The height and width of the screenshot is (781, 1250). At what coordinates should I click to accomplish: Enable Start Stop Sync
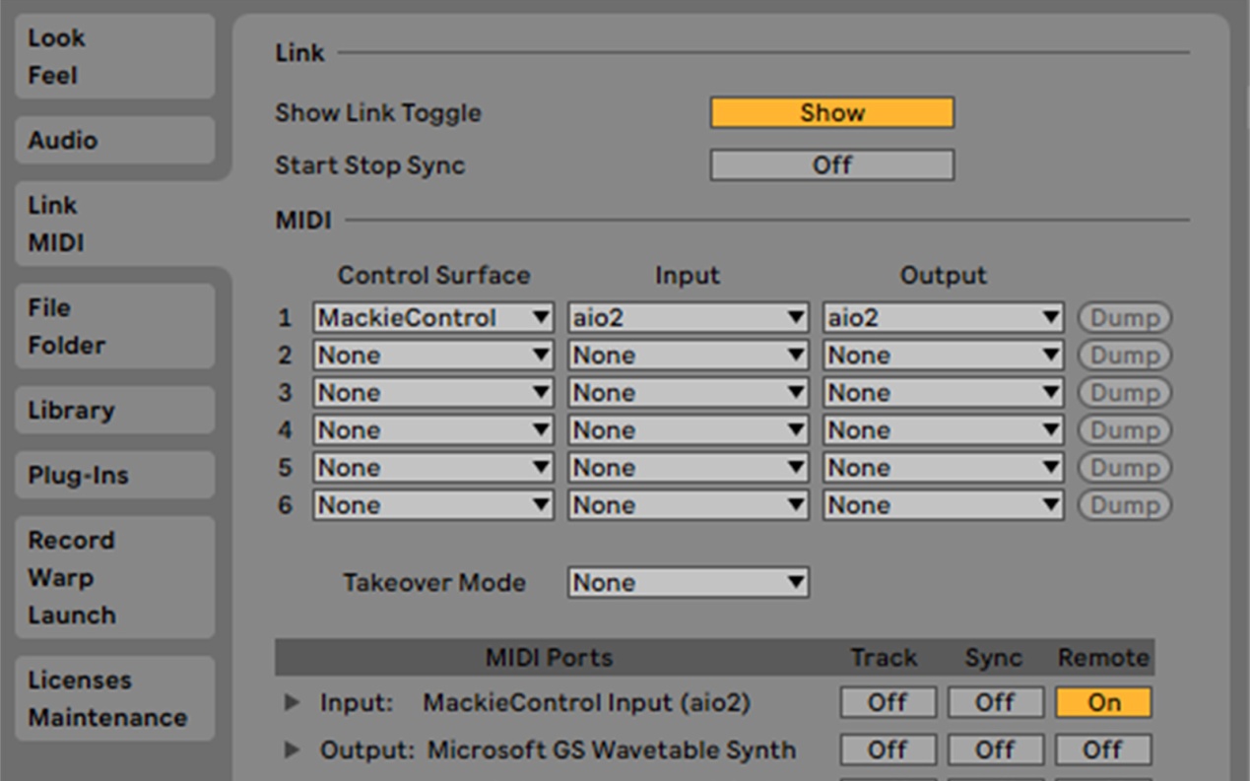point(832,165)
